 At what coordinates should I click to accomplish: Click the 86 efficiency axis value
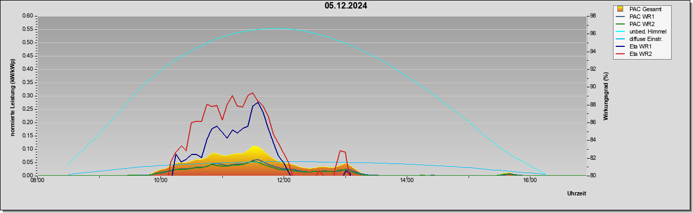[x=592, y=122]
